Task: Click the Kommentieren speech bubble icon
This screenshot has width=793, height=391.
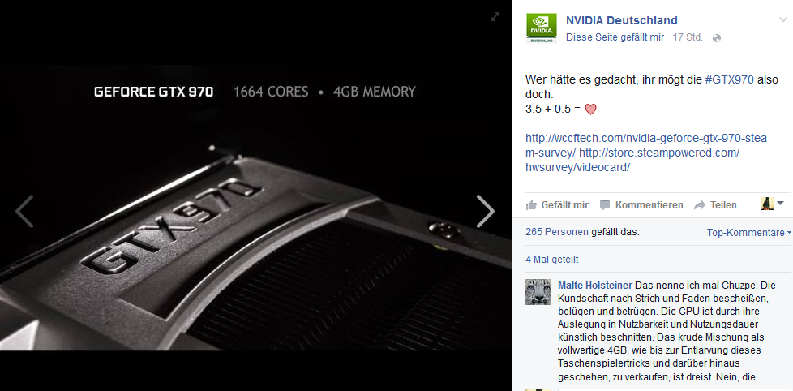Action: (x=605, y=205)
